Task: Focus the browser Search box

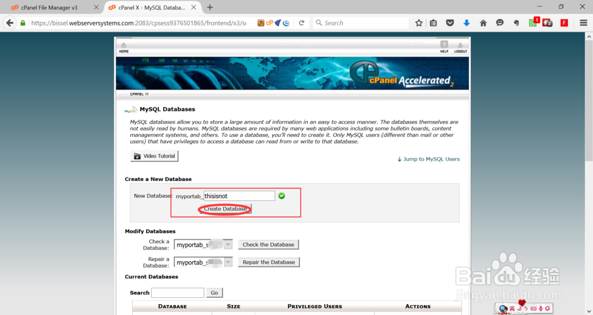Action: pyautogui.click(x=361, y=23)
